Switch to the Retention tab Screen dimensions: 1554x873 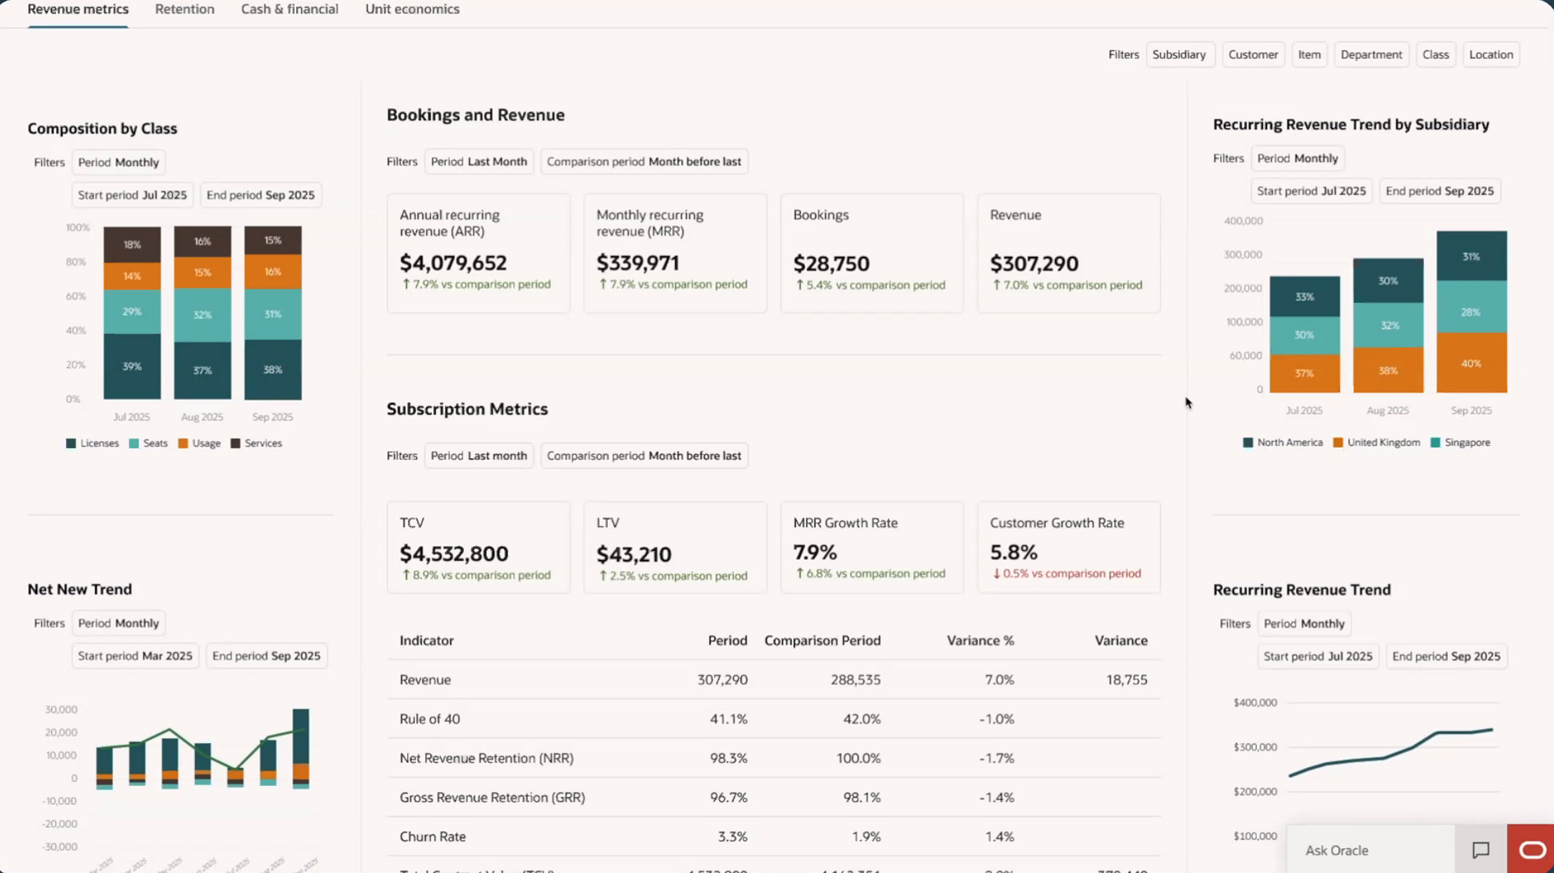pyautogui.click(x=185, y=9)
